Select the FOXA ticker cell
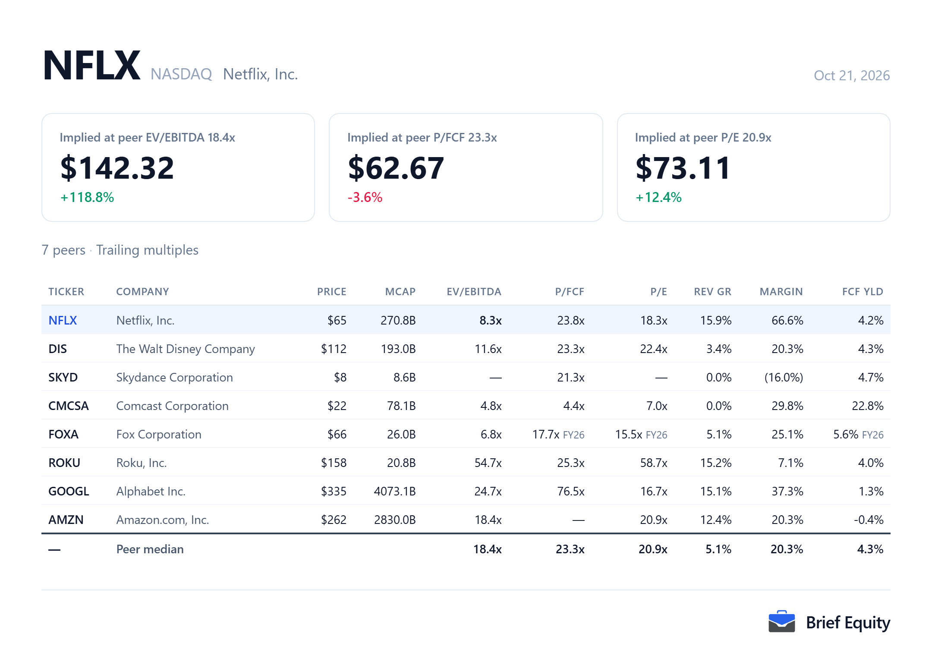 click(63, 434)
